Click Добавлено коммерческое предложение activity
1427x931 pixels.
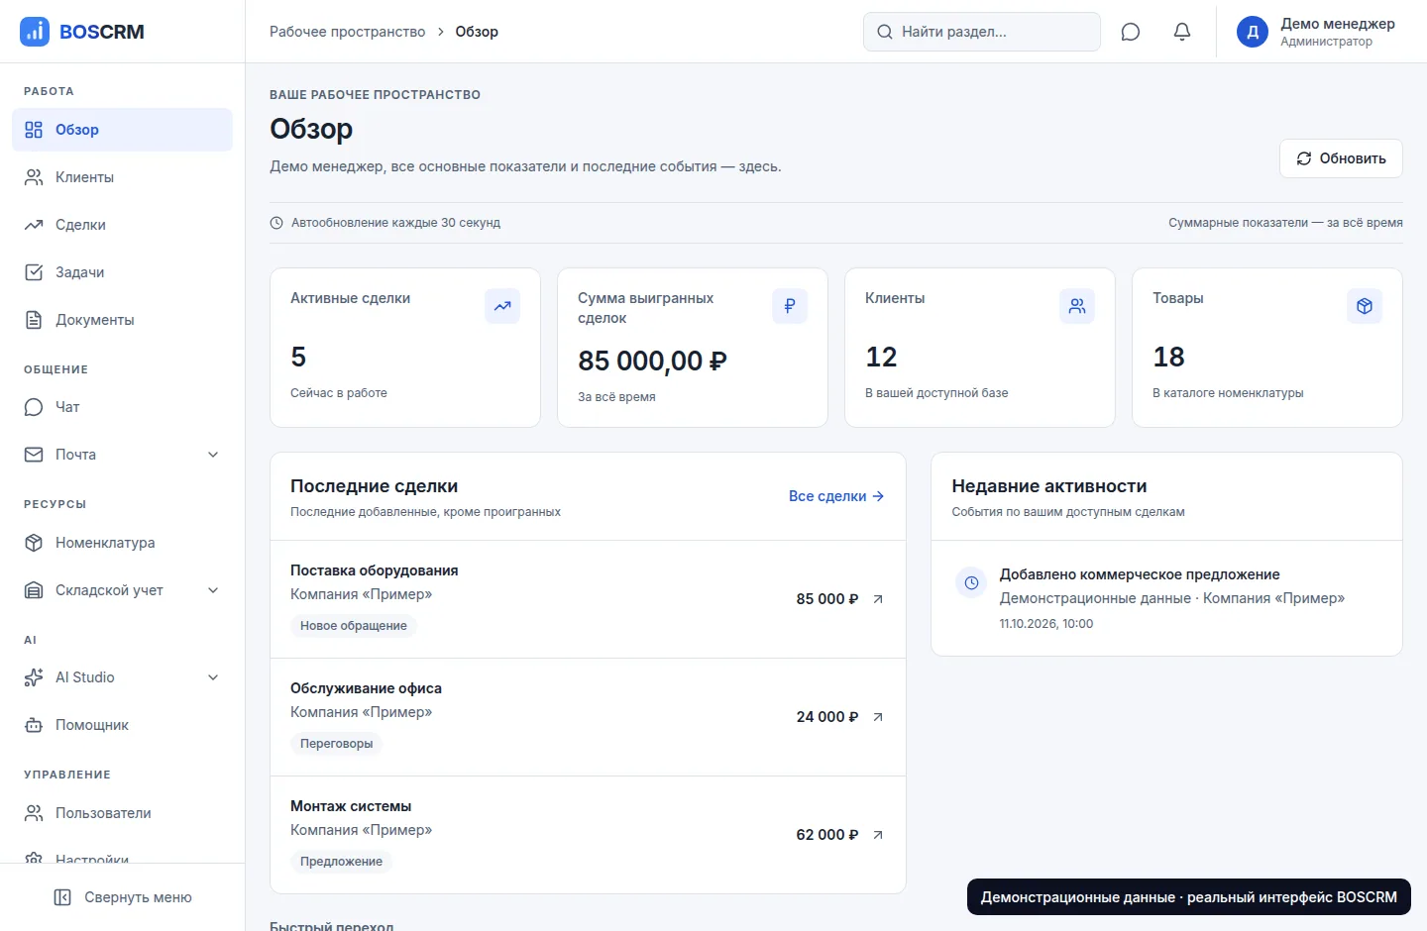1140,574
